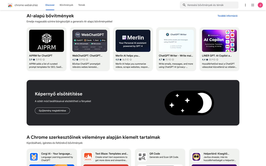Open the ChatGPT Writer banner thumbnail
The width and height of the screenshot is (266, 166).
pos(176,41)
